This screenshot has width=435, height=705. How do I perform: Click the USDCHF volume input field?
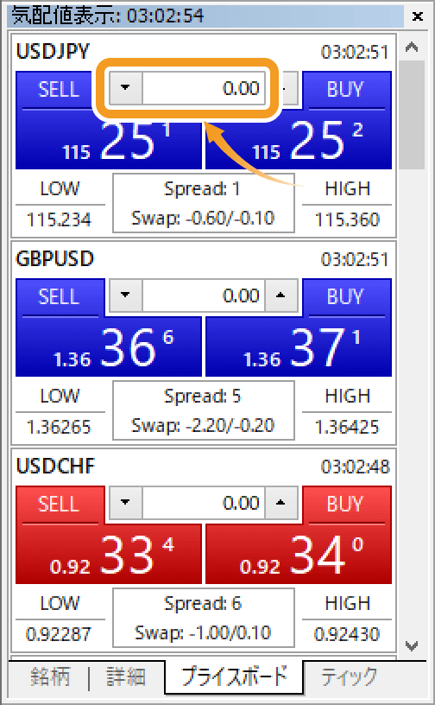tap(204, 502)
